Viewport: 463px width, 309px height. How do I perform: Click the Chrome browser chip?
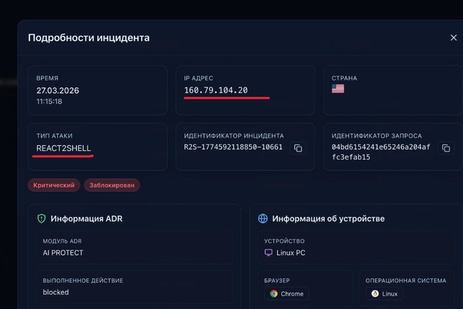[x=287, y=293]
